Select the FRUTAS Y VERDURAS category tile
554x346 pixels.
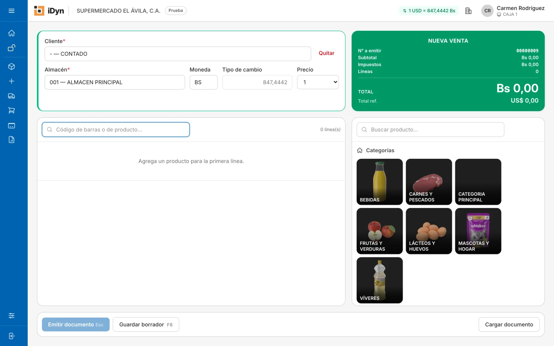tap(379, 231)
